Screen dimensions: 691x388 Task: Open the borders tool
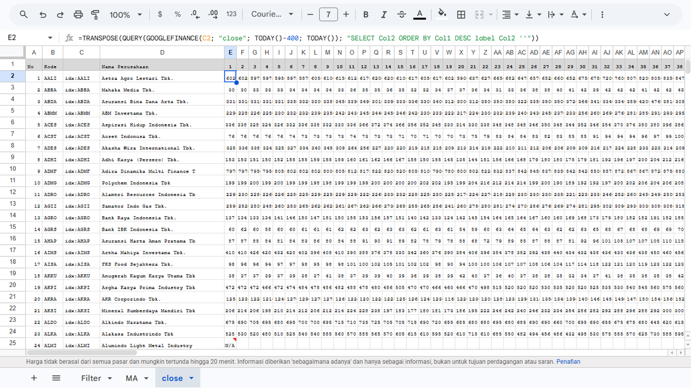461,14
